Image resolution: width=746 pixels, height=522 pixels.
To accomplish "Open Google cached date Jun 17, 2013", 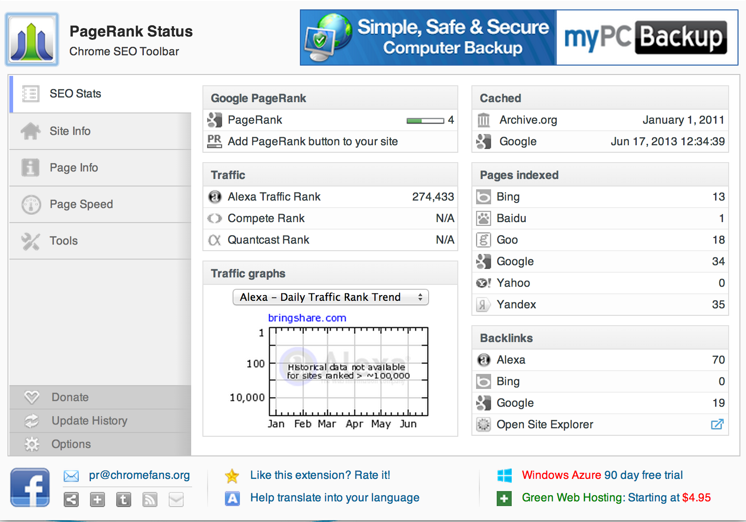I will (668, 142).
